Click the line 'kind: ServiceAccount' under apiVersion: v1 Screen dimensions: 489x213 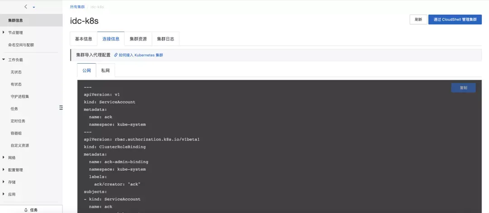(110, 102)
